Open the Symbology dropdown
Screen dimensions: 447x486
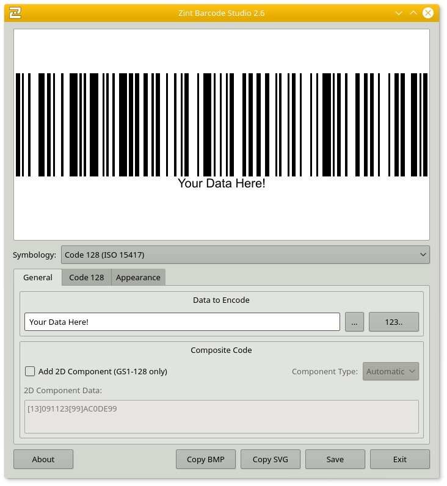click(x=245, y=255)
